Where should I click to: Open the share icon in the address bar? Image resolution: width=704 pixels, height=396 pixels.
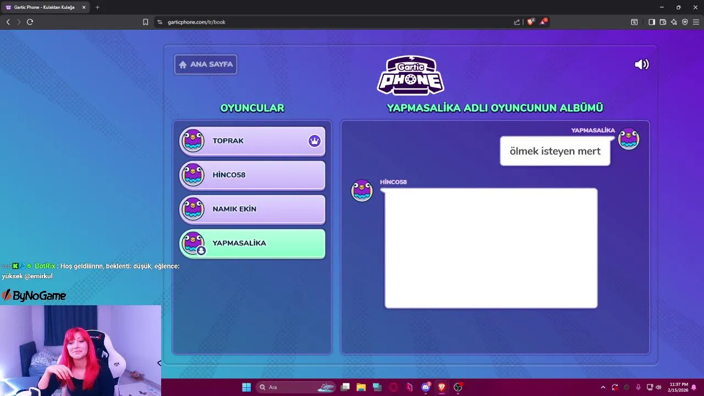(517, 22)
